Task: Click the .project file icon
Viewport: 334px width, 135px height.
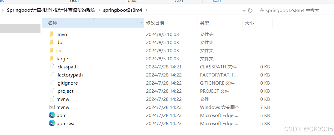Action: click(x=52, y=91)
